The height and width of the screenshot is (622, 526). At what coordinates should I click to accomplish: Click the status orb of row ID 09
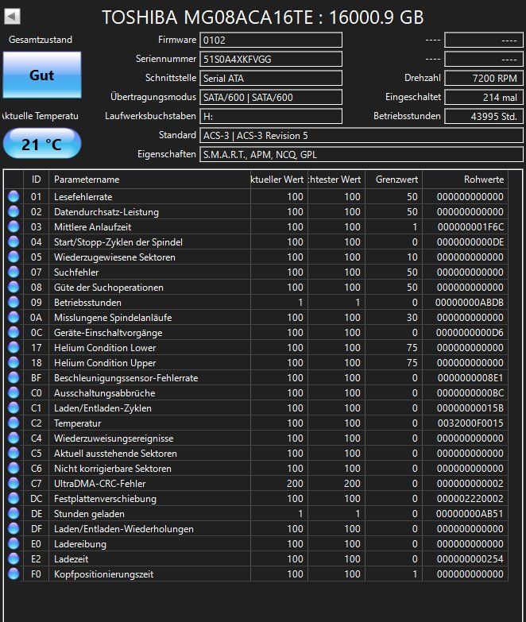(14, 302)
